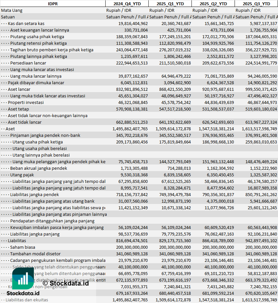The width and height of the screenshot is (278, 303).
Task: Select Aset tidak lancar non-keuangan lainnya label
Action: click(47, 115)
